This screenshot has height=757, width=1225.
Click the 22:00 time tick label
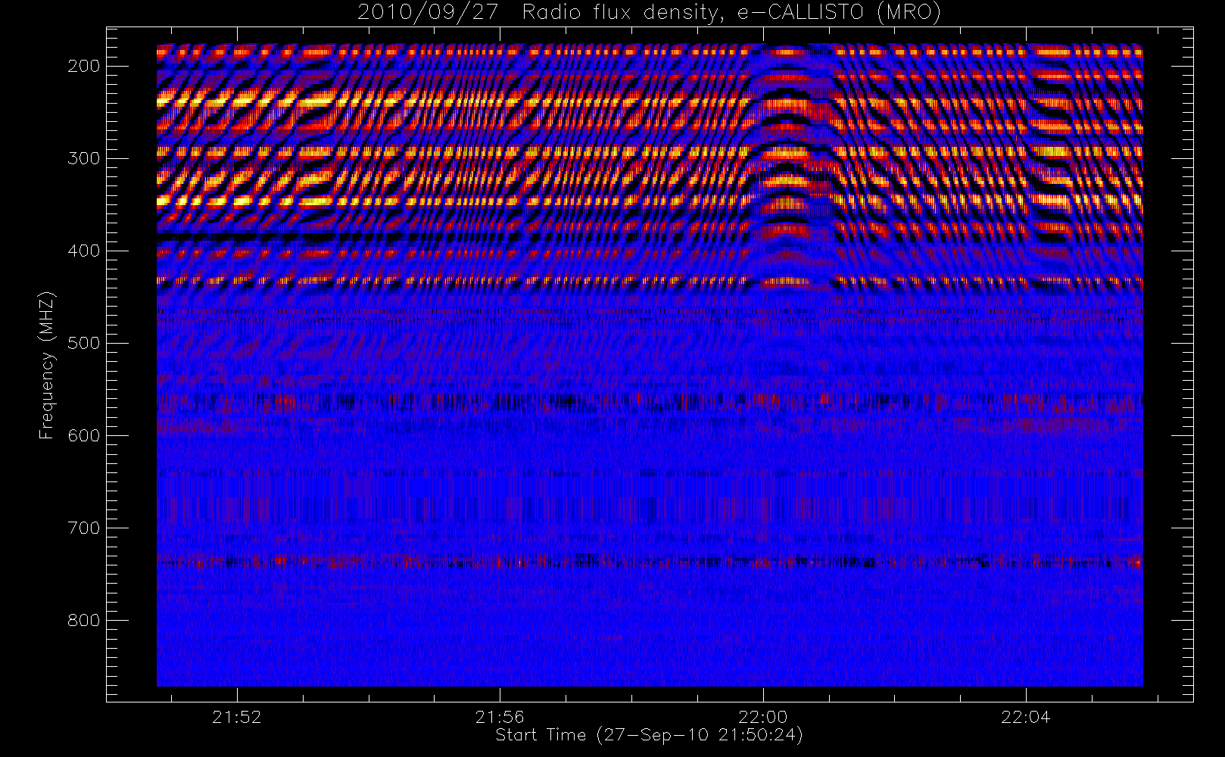coord(763,717)
